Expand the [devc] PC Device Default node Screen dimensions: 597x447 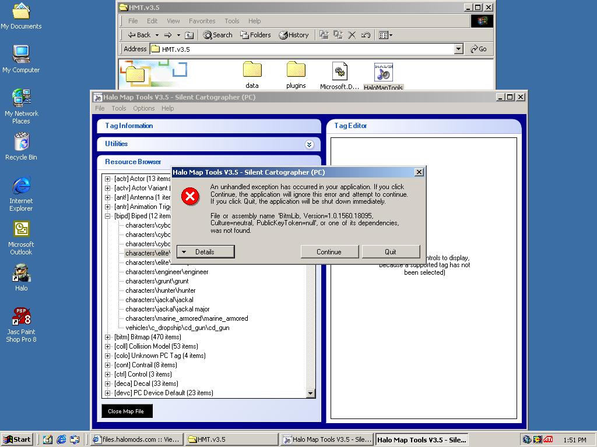[x=107, y=393]
